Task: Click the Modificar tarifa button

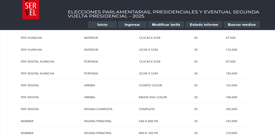Action: 166,25
